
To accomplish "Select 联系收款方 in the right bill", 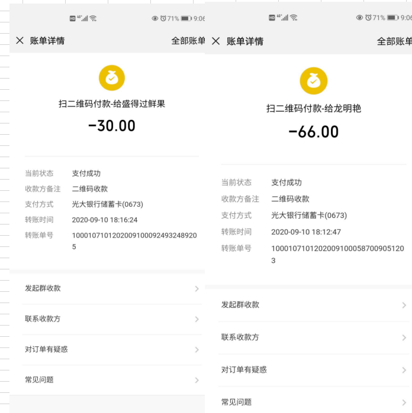I will pos(240,337).
